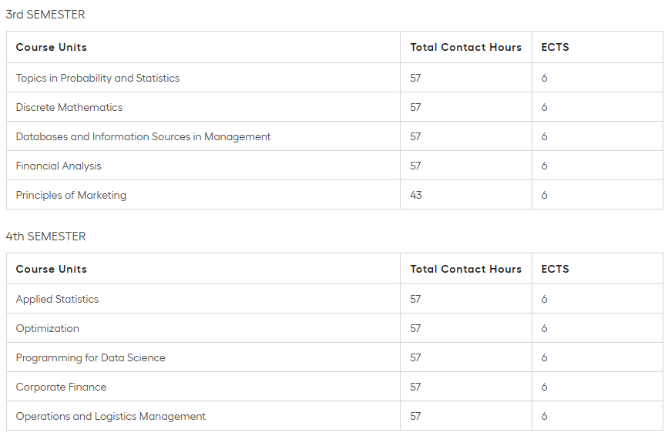Click Course Units header in 3rd semester table

(x=52, y=47)
